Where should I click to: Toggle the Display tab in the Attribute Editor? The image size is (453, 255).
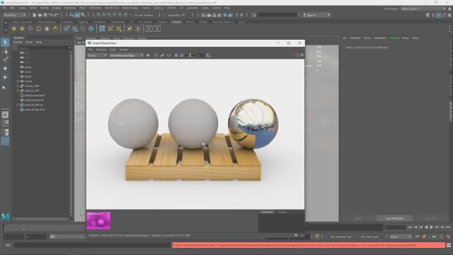[394, 38]
